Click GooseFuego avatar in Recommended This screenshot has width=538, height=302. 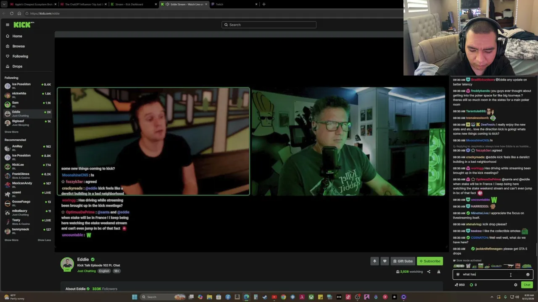[7, 203]
